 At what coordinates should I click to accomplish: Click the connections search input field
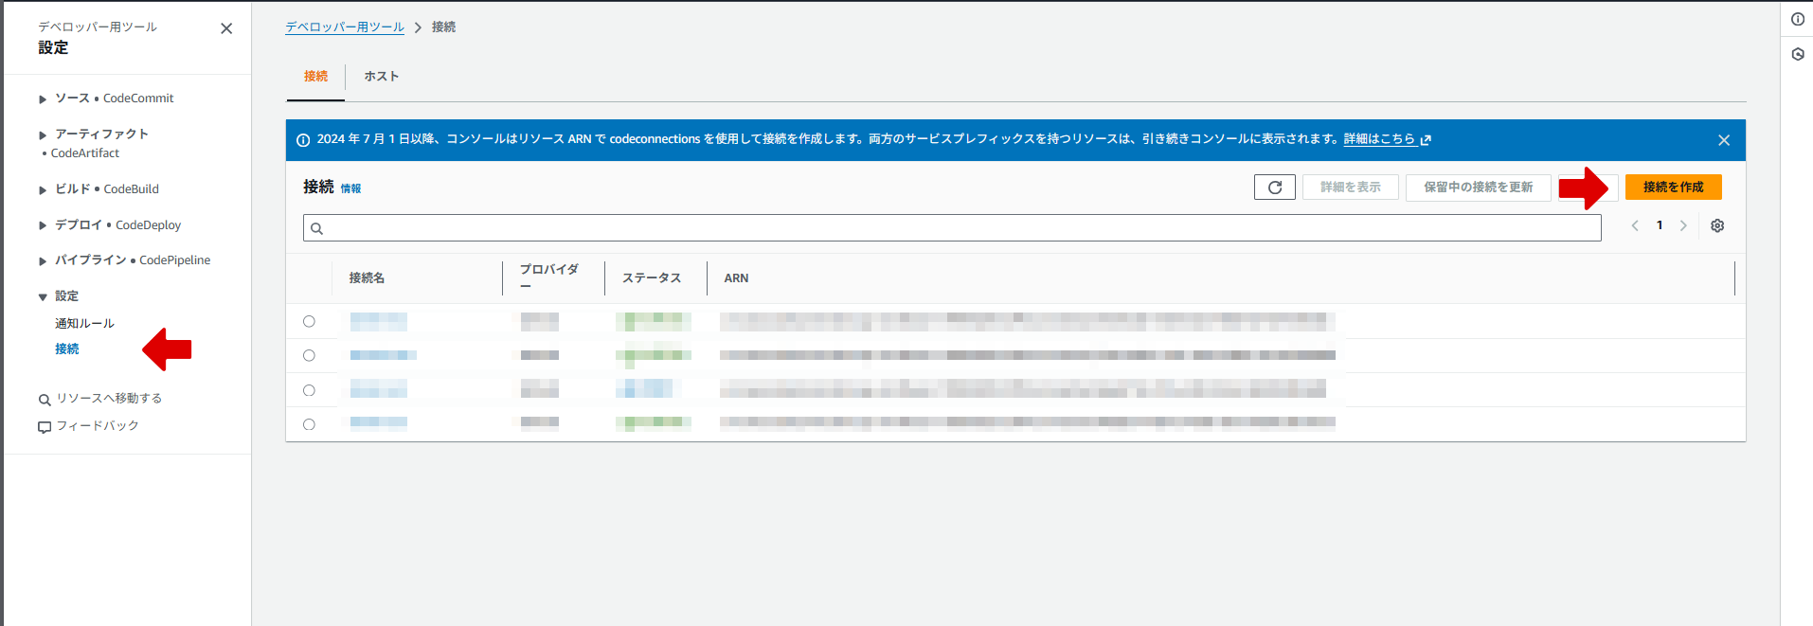pyautogui.click(x=952, y=228)
